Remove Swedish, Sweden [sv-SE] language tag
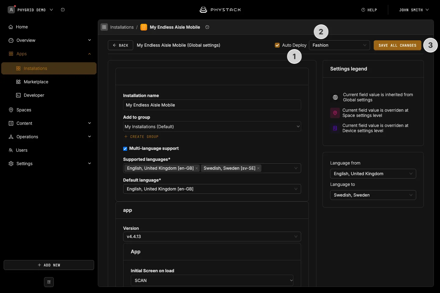 coord(258,168)
